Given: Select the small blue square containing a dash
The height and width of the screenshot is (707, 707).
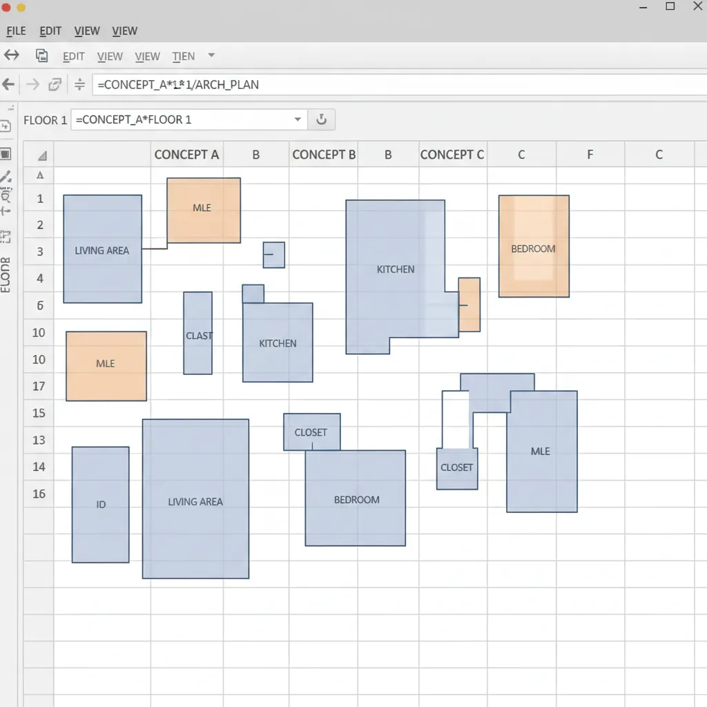Looking at the screenshot, I should tap(273, 255).
